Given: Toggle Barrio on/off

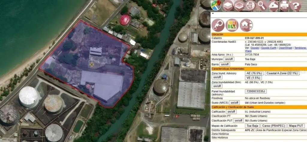Looking at the screenshot, I should tap(225, 64).
